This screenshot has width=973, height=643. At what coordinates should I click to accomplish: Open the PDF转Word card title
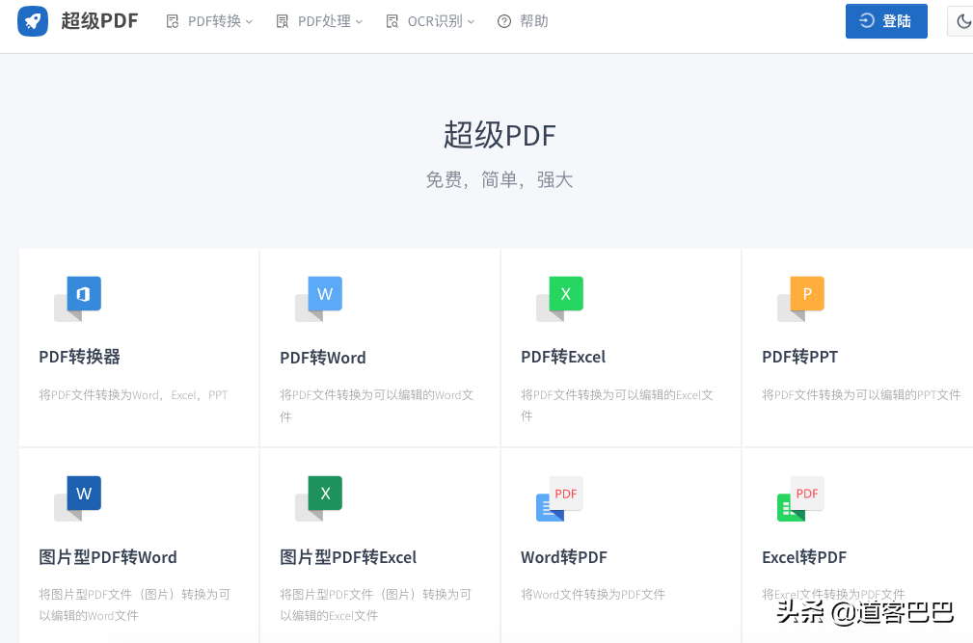pos(323,358)
